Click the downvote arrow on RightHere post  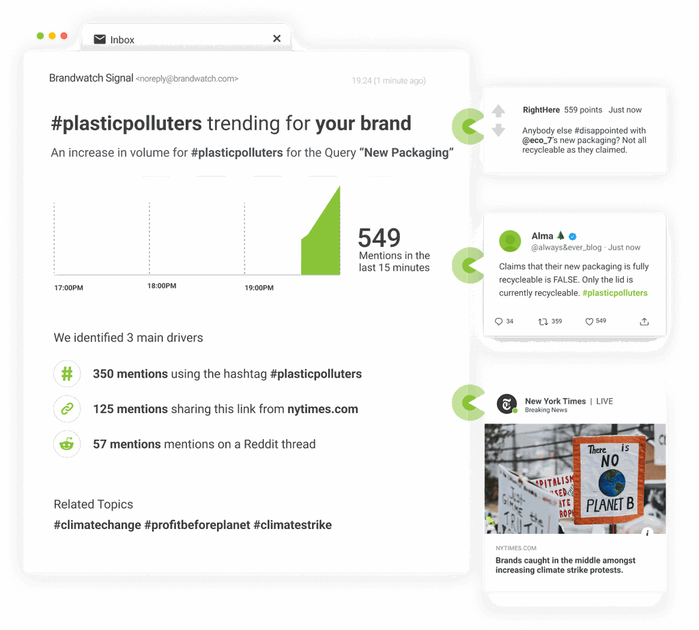pos(498,130)
